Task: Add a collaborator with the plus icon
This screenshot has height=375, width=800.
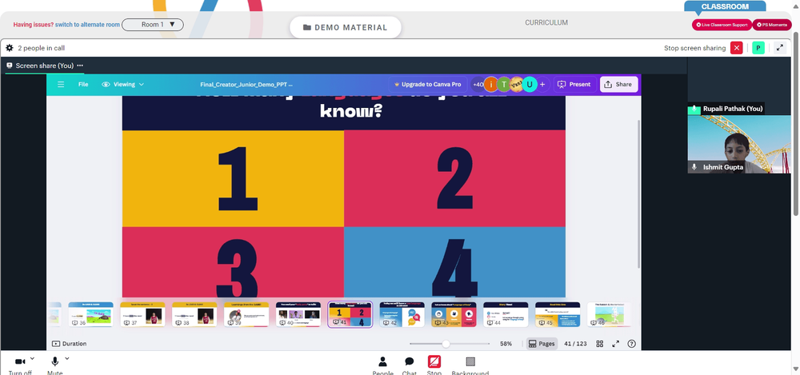Action: tap(542, 84)
